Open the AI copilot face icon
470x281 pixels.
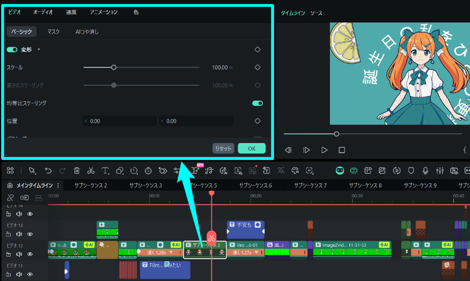point(339,171)
